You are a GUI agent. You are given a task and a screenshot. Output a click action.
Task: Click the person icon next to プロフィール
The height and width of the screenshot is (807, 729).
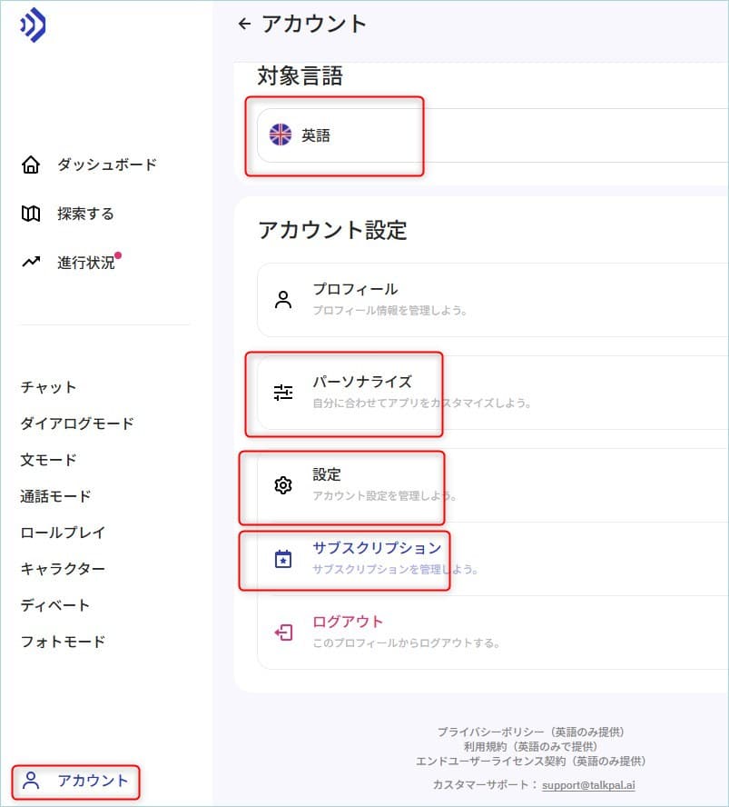283,300
